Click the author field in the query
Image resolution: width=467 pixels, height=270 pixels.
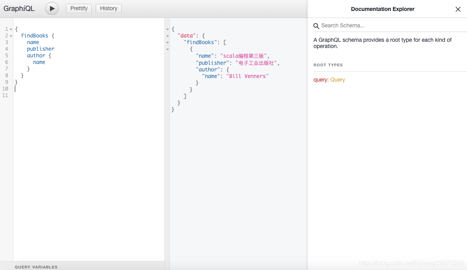point(36,55)
